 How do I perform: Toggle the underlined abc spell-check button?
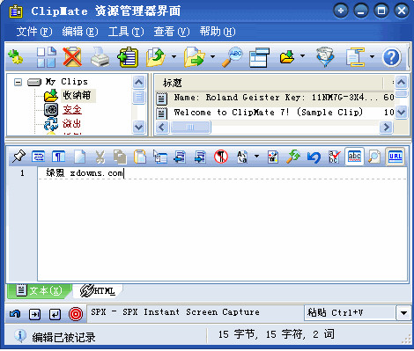pyautogui.click(x=354, y=157)
